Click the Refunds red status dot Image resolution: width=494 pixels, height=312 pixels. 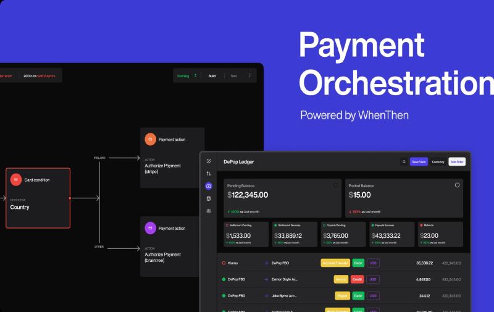click(421, 226)
